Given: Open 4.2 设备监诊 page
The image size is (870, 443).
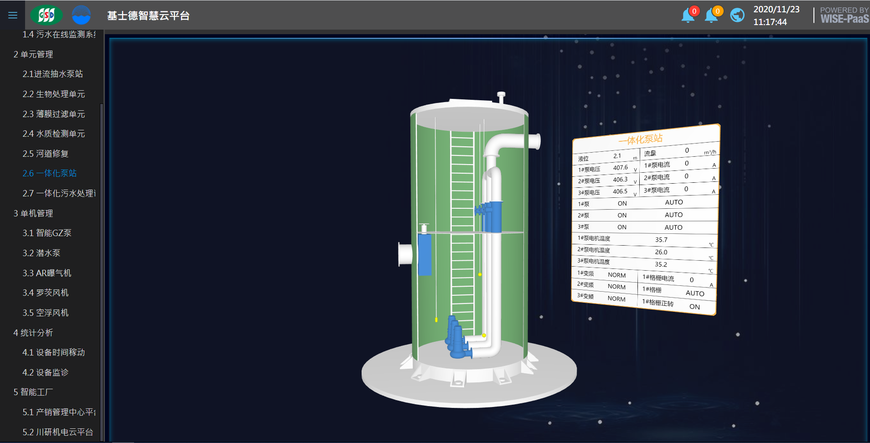Looking at the screenshot, I should [46, 372].
